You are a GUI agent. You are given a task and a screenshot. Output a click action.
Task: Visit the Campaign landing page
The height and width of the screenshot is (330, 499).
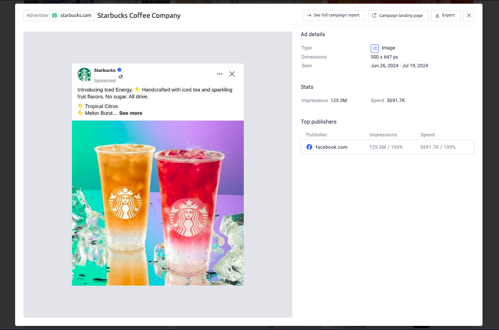coord(398,15)
